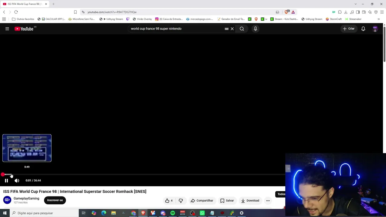The height and width of the screenshot is (217, 386).
Task: Open the tab search dropdown arrow
Action: point(356,4)
